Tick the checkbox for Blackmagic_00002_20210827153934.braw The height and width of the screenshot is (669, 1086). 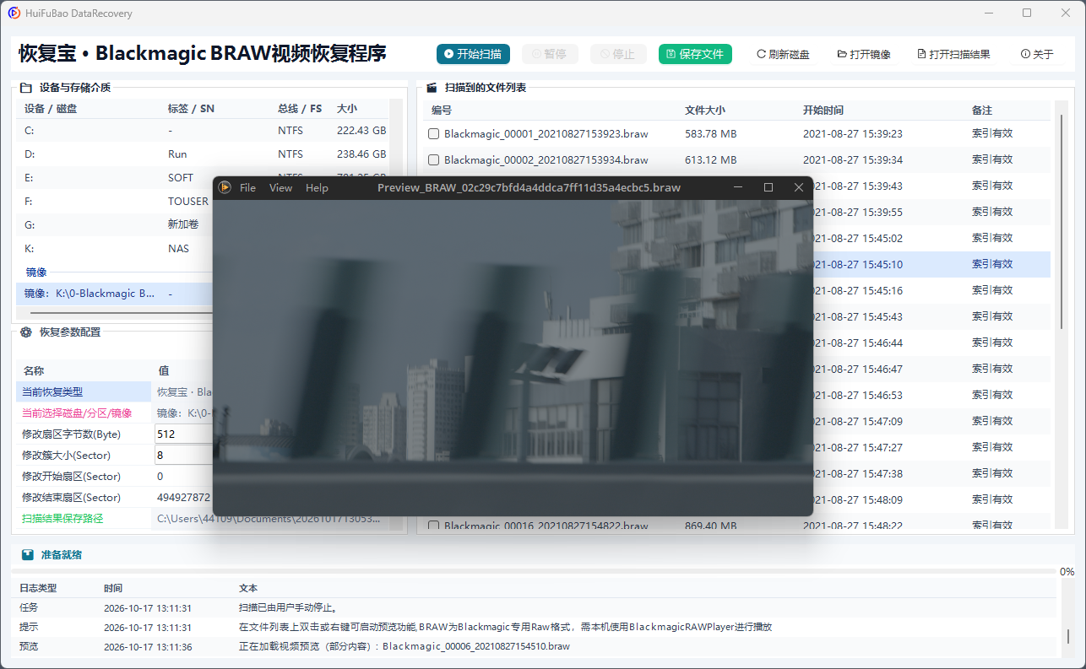[434, 160]
